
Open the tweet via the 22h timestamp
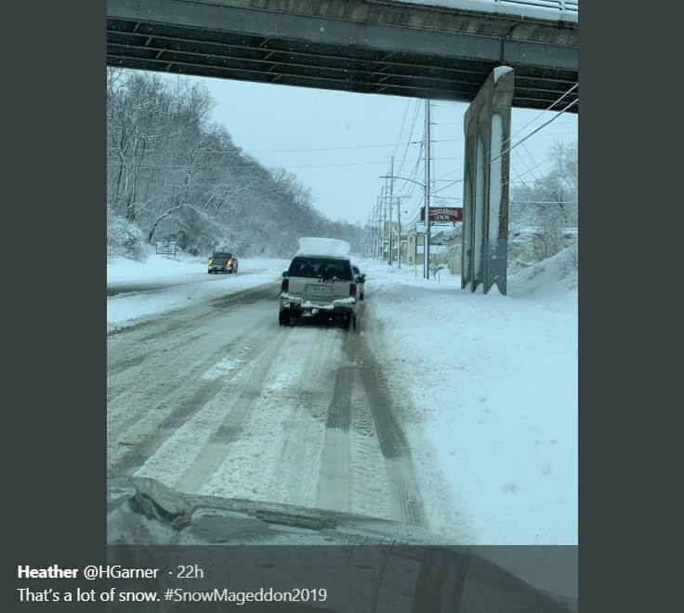191,572
